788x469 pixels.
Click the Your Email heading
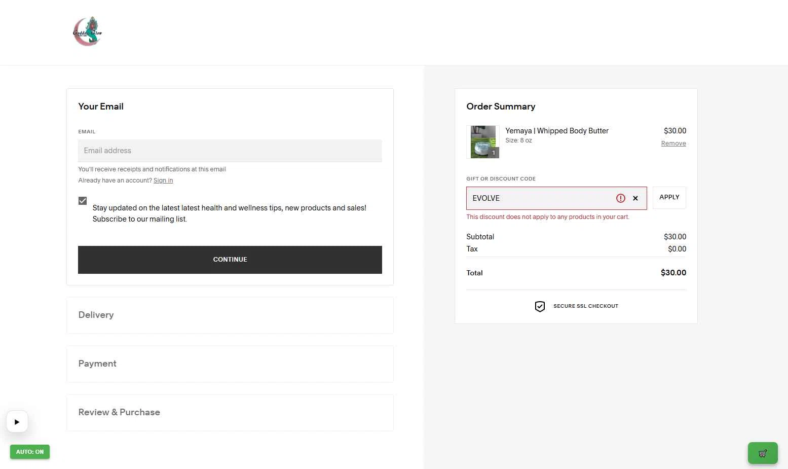tap(101, 106)
